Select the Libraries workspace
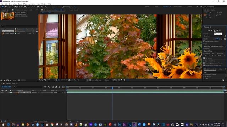The height and width of the screenshot is (127, 227). (189, 7)
